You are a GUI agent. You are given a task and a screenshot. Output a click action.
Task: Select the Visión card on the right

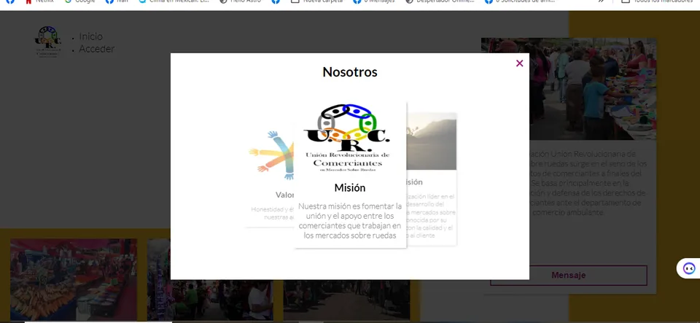(431, 179)
